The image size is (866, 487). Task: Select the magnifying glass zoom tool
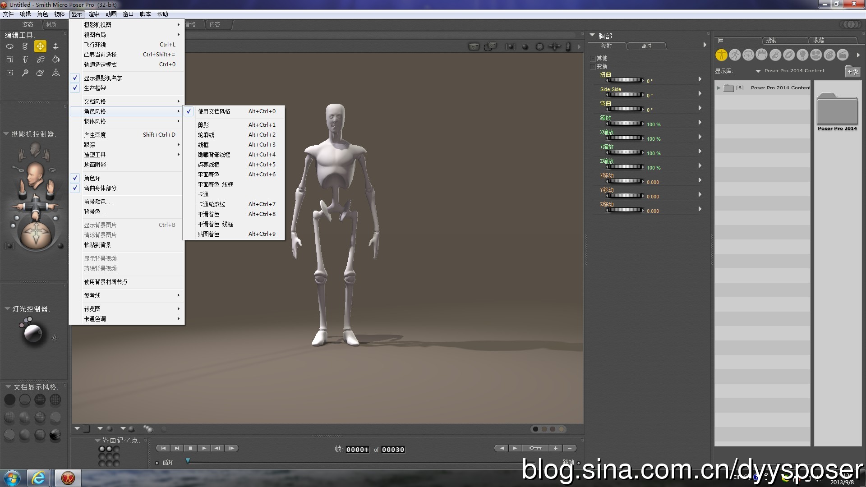click(25, 72)
